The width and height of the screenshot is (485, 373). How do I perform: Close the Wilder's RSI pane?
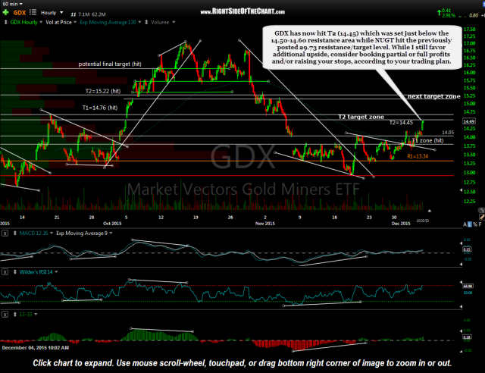pos(5,272)
